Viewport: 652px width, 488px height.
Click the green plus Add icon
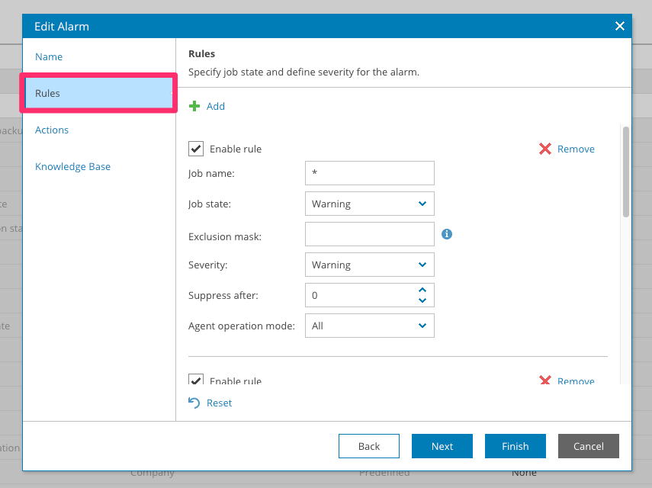pos(194,107)
